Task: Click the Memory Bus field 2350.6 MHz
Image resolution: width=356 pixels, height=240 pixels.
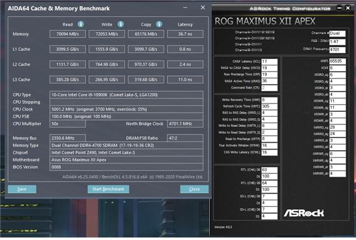Action: pos(68,138)
